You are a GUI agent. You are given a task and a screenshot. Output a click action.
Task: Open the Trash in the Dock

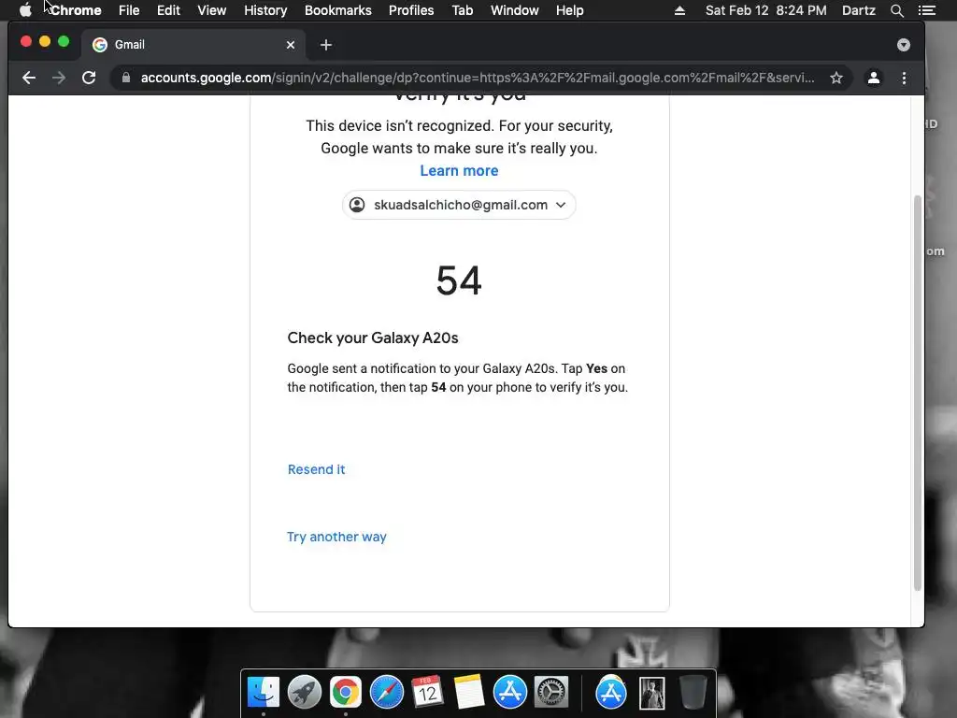pyautogui.click(x=693, y=693)
